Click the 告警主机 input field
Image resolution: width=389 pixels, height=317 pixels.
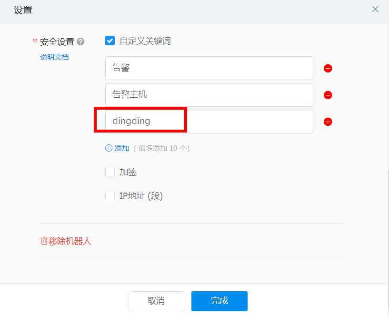point(209,95)
